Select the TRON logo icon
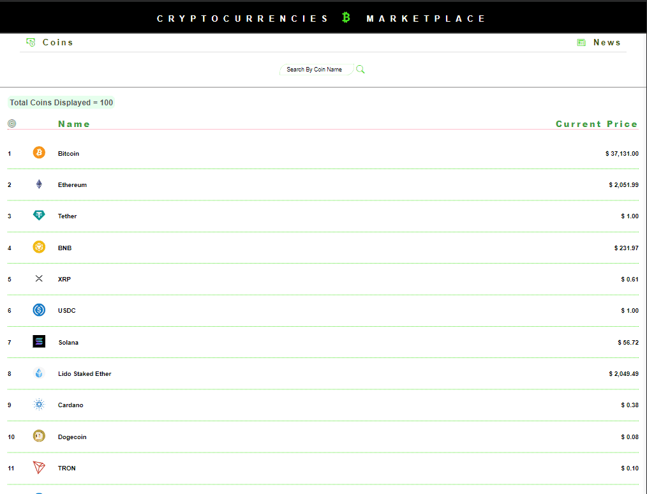Image resolution: width=647 pixels, height=494 pixels. click(x=39, y=467)
